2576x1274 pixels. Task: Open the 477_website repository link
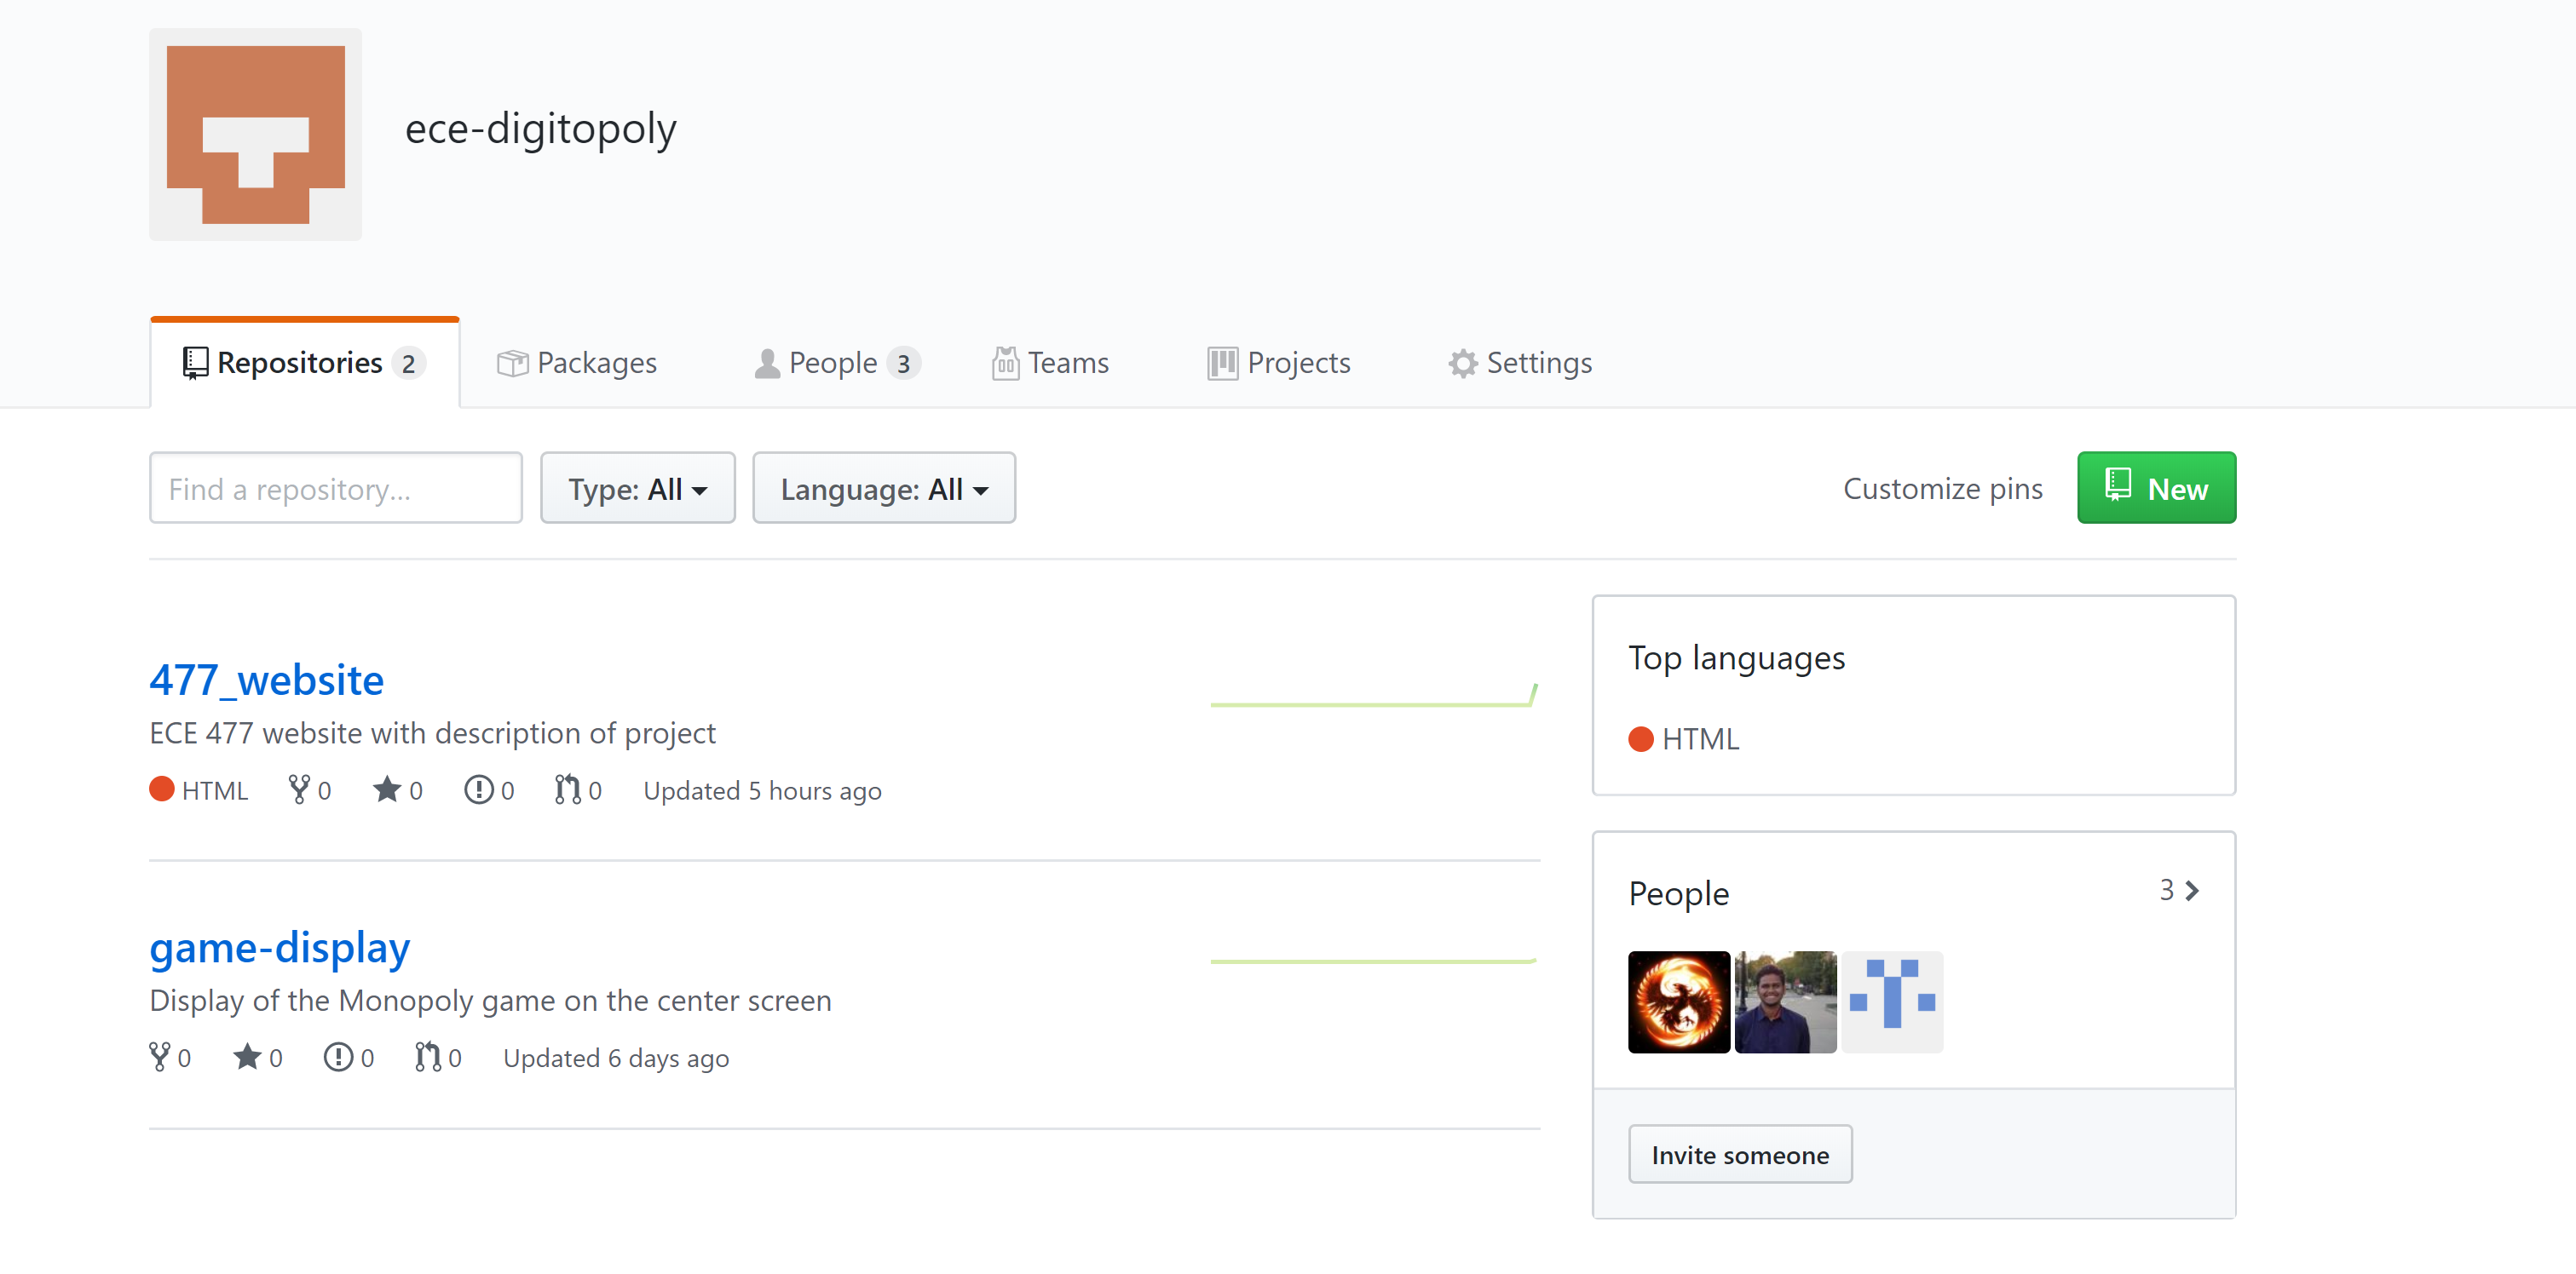pyautogui.click(x=267, y=680)
